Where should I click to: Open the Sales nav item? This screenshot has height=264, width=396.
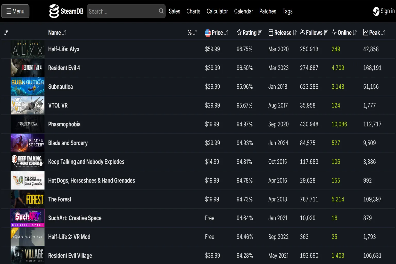[175, 11]
